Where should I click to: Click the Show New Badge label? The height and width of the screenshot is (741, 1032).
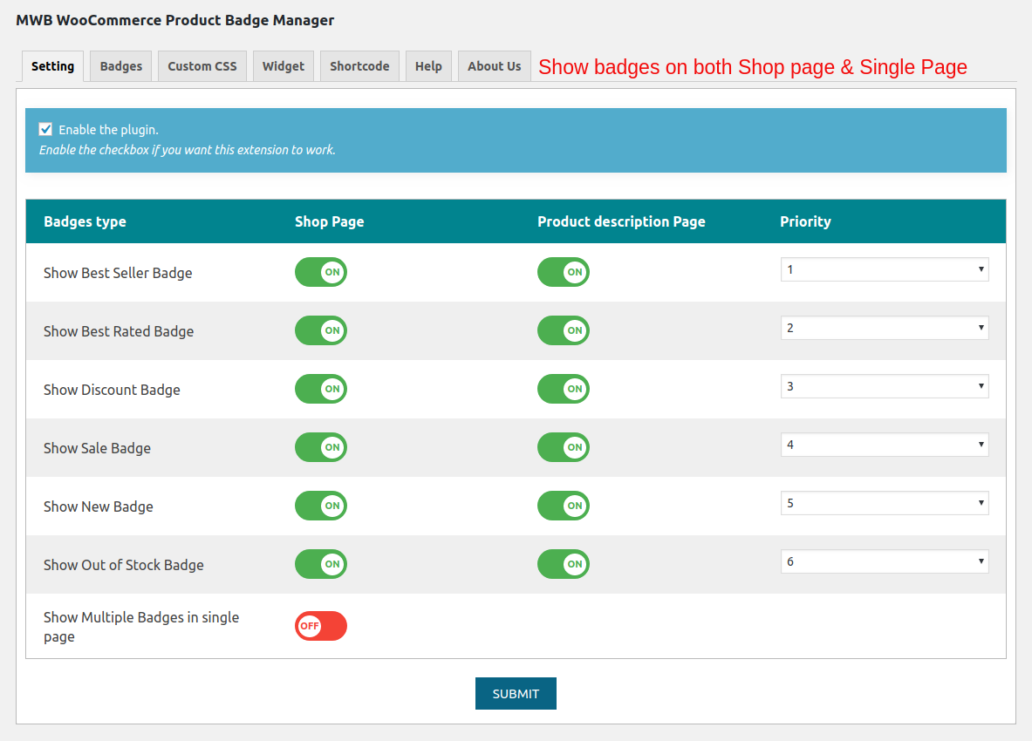click(99, 506)
